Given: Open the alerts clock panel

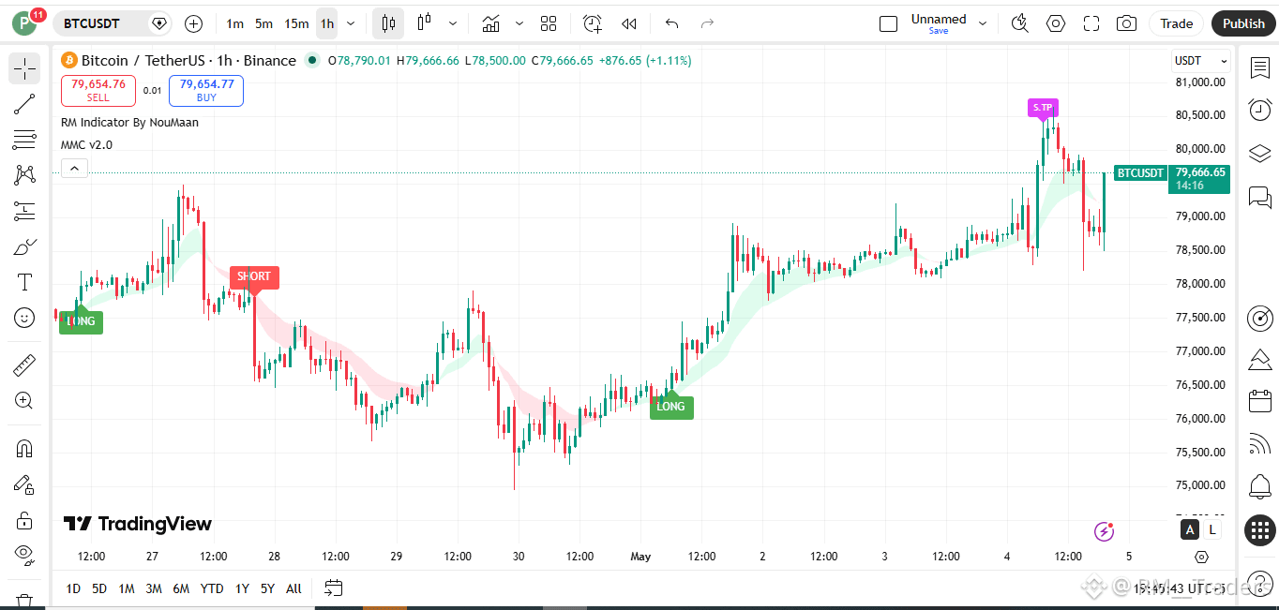Looking at the screenshot, I should [1259, 110].
